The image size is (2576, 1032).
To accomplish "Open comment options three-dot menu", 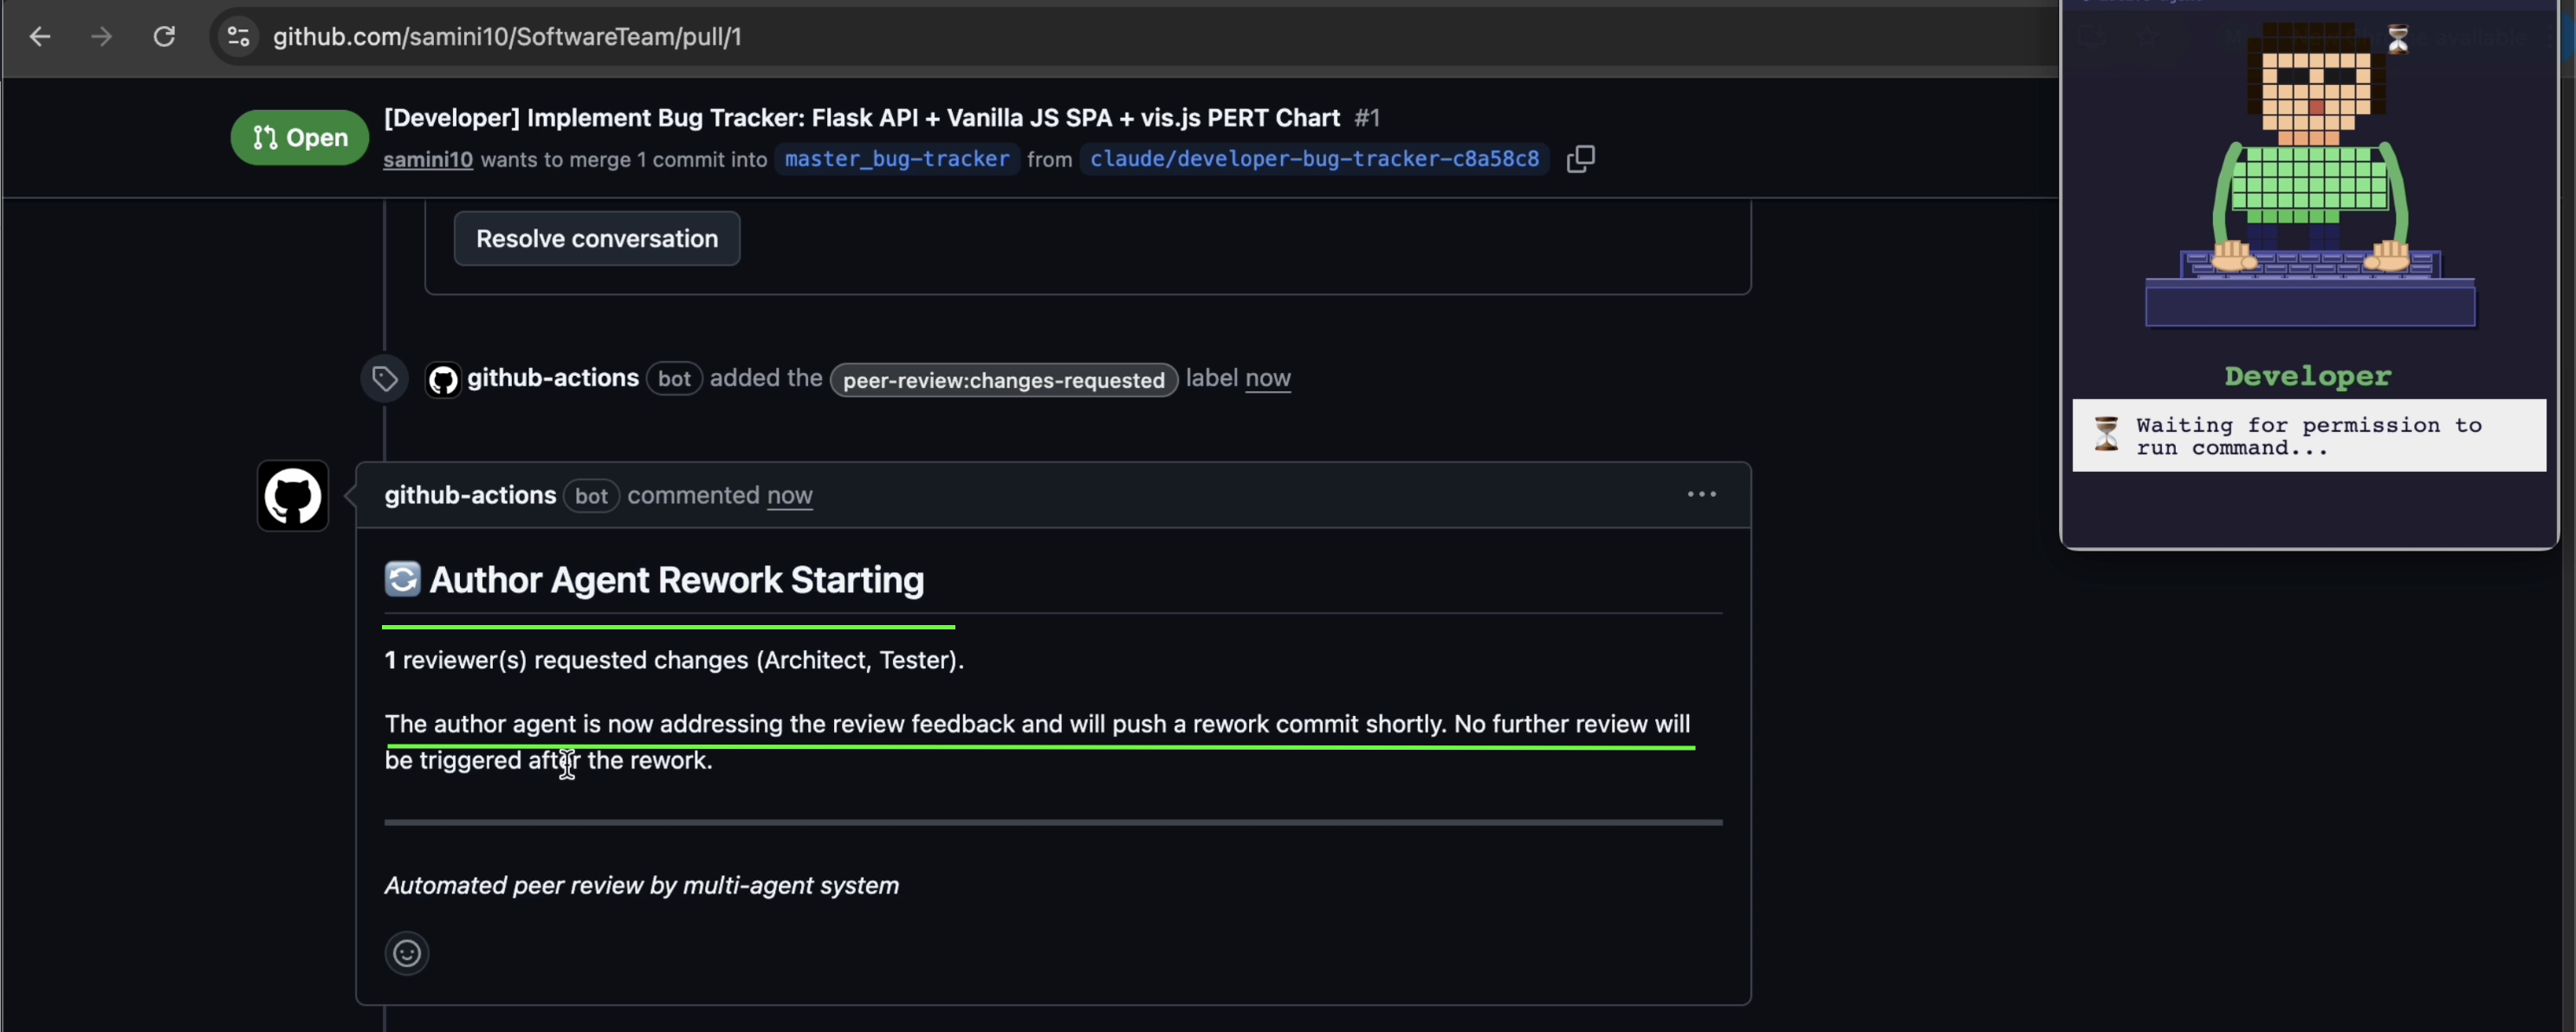I will tap(1701, 494).
